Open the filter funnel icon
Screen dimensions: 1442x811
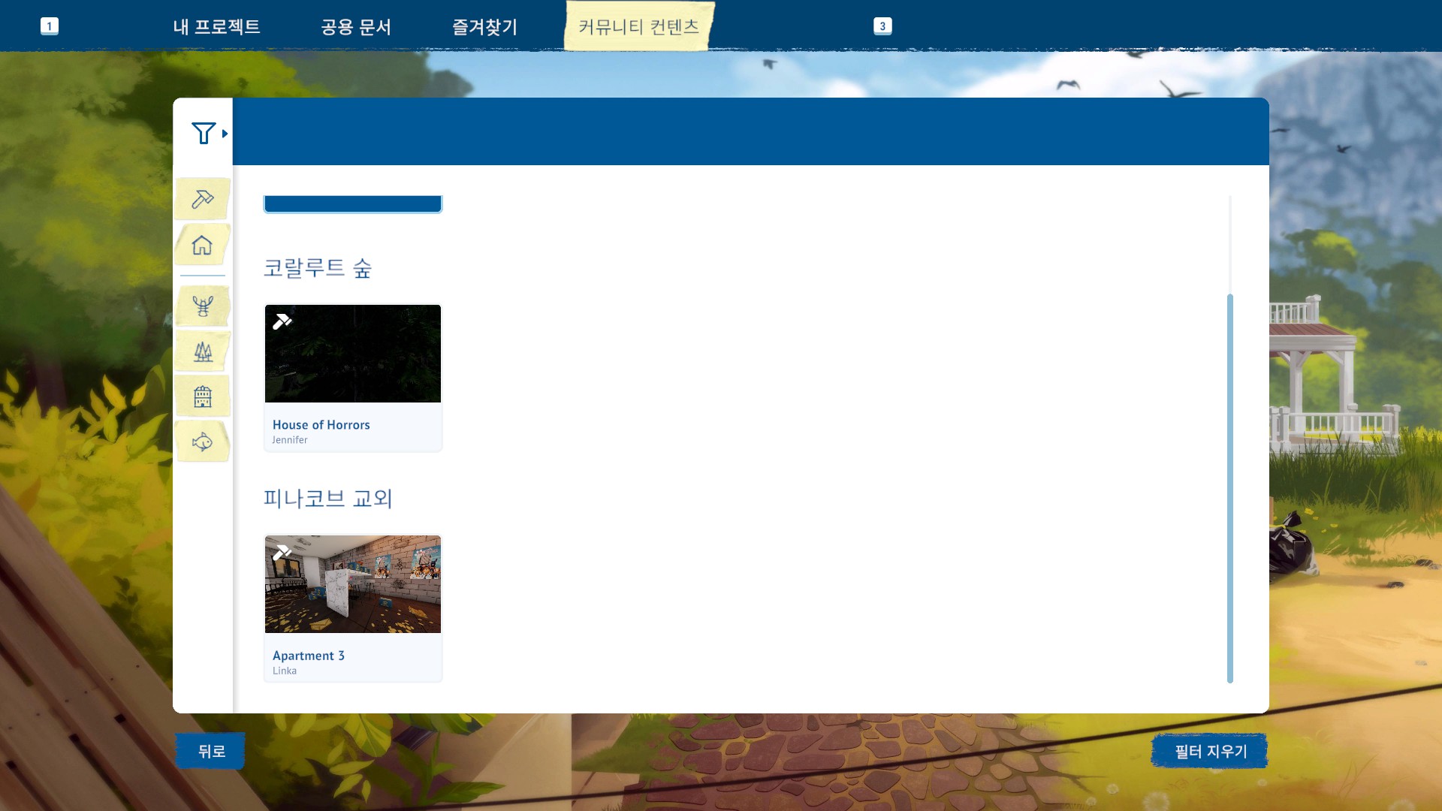(203, 133)
